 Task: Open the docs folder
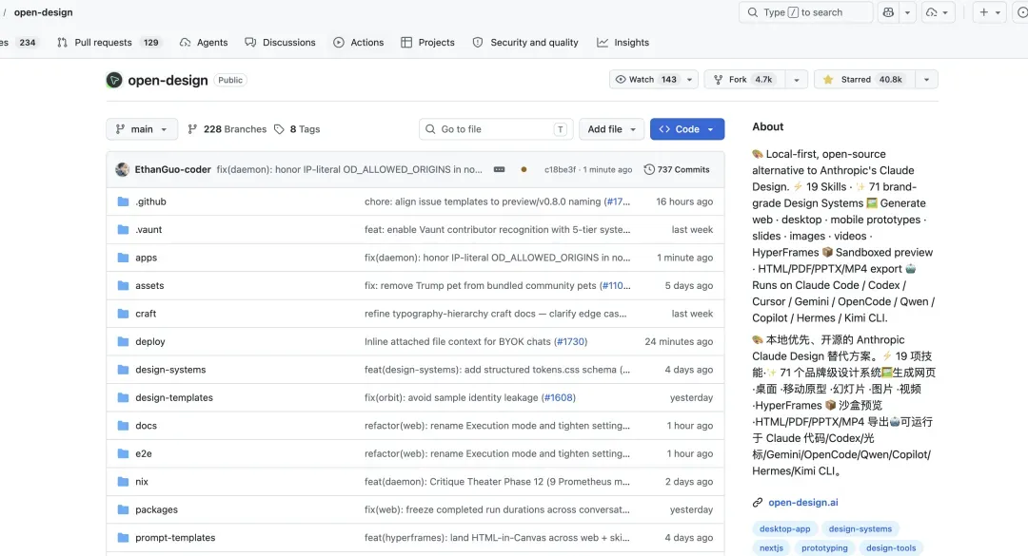tap(147, 426)
